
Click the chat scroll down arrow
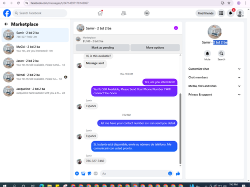point(180,166)
